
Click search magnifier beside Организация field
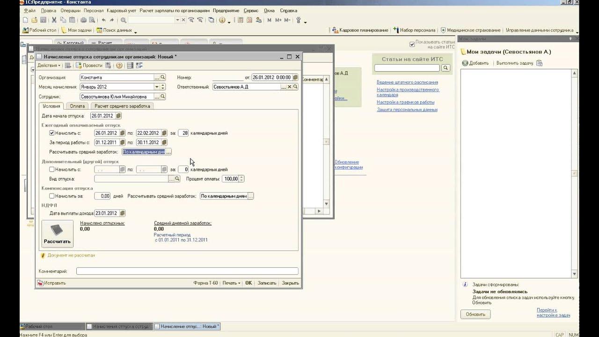163,77
